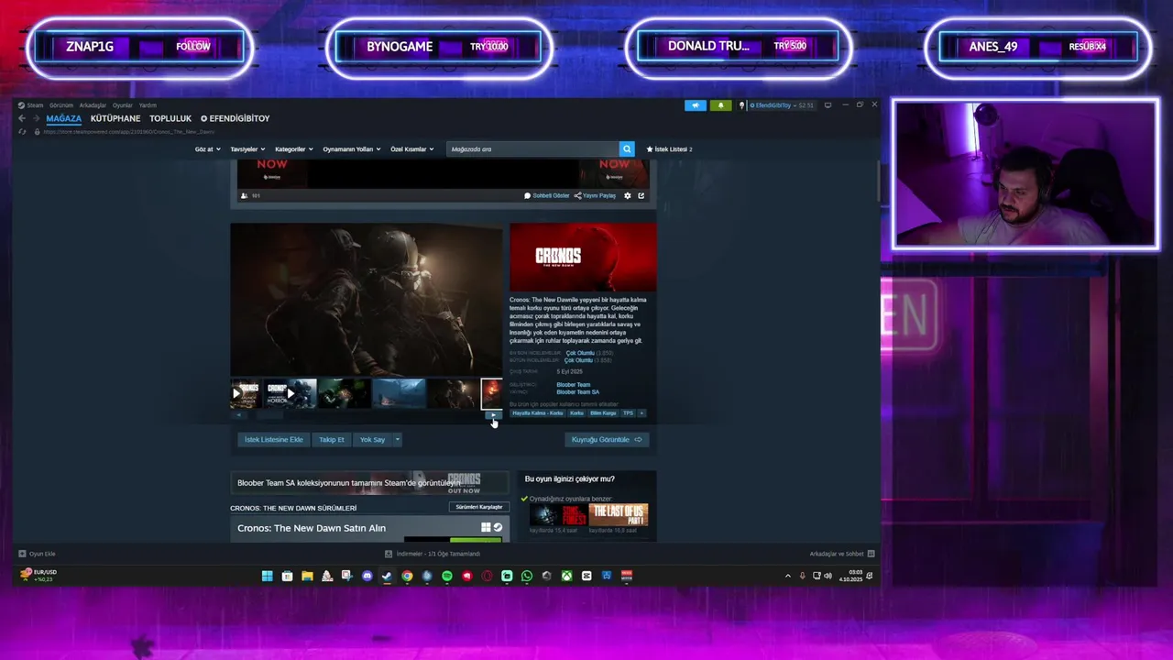Click the thumbnail strip right arrow
Screen dimensions: 1173x660
(494, 414)
